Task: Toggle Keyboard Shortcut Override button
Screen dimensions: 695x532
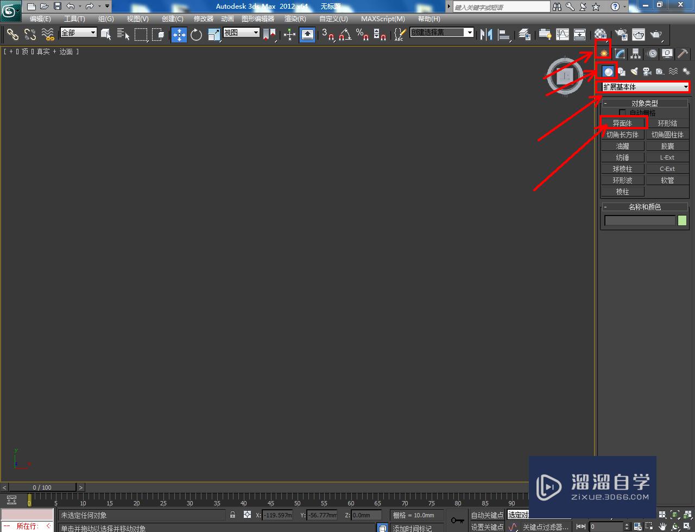Action: point(307,34)
